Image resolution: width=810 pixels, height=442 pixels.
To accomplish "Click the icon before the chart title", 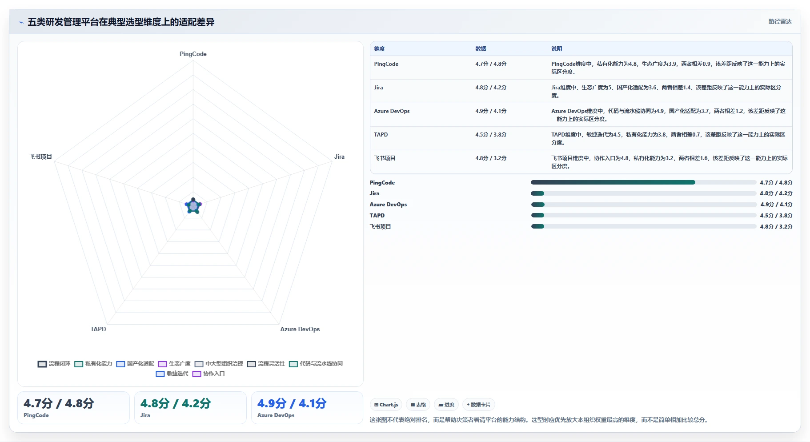I will pos(21,22).
